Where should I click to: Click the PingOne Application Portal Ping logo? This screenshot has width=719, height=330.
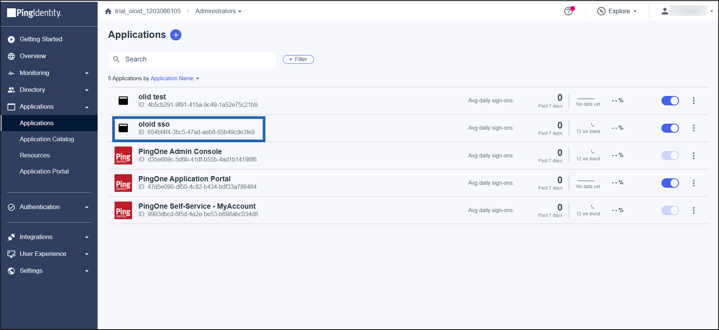pyautogui.click(x=123, y=183)
